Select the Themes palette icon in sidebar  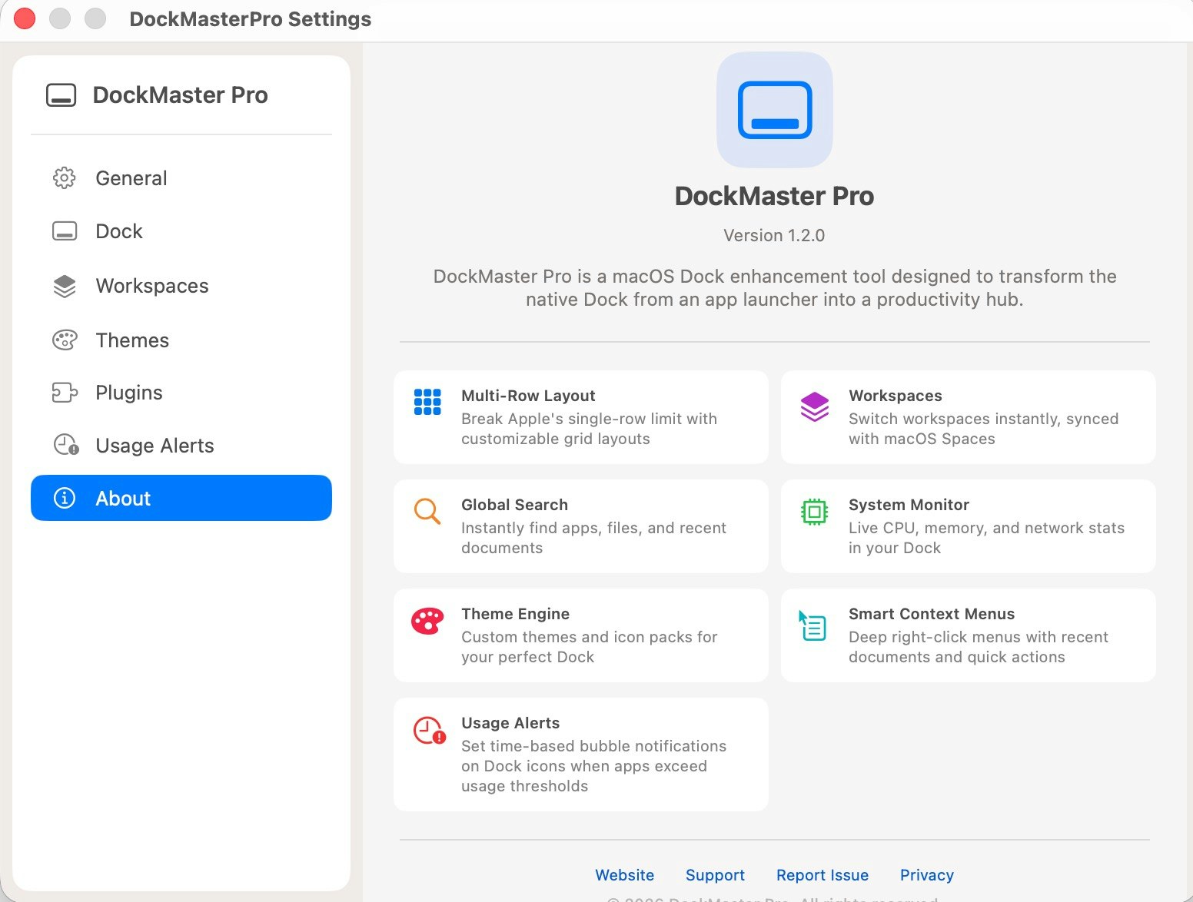click(x=65, y=340)
